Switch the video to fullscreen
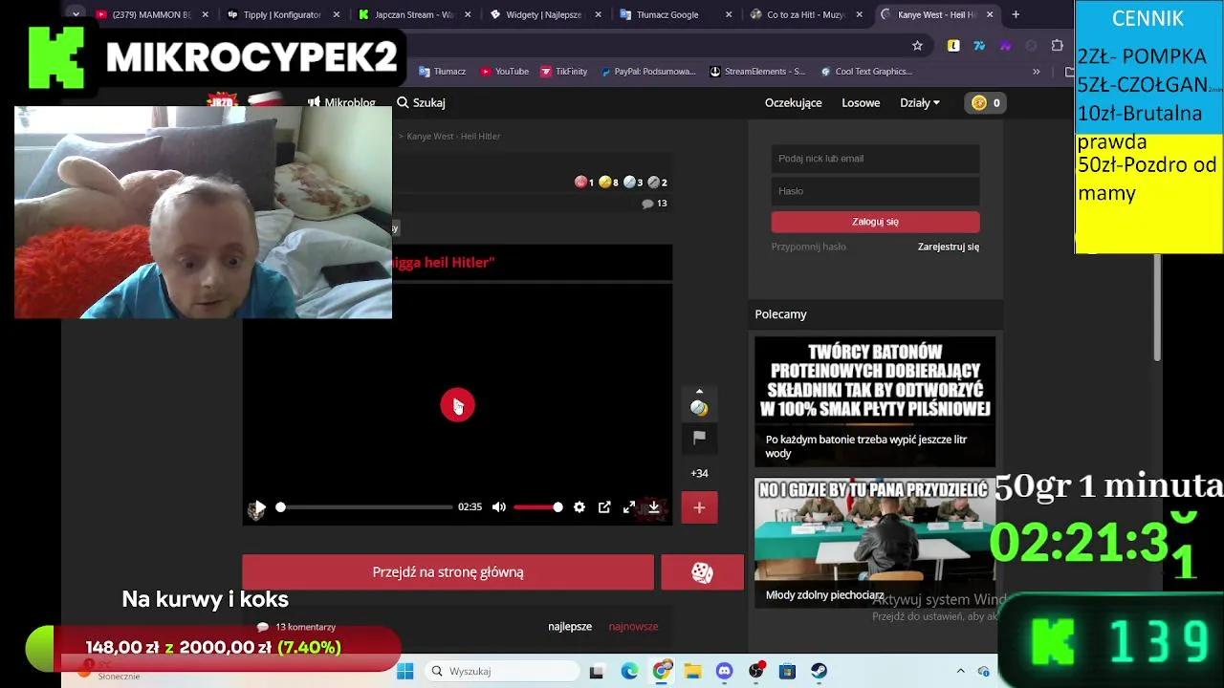 click(629, 507)
